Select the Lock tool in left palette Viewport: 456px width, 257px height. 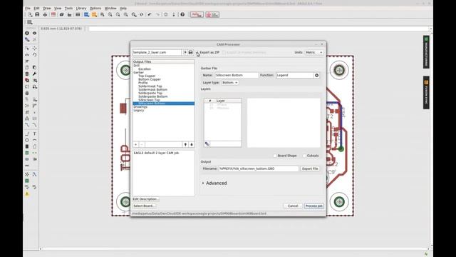(x=27, y=94)
